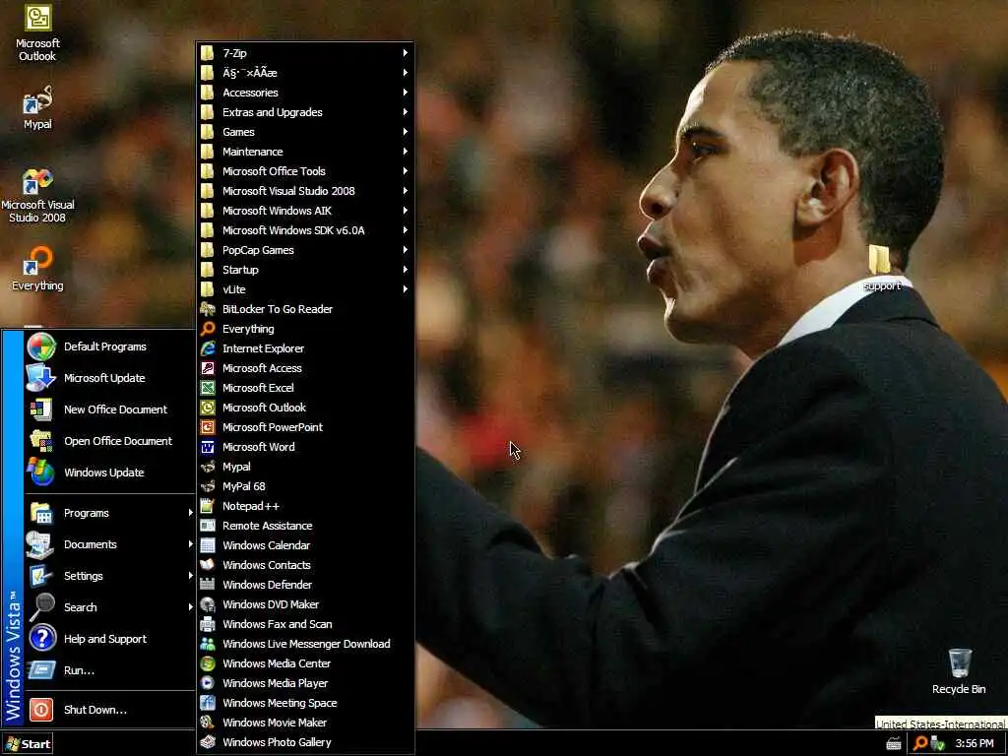Open the Recycle Bin
The height and width of the screenshot is (756, 1008).
point(959,671)
